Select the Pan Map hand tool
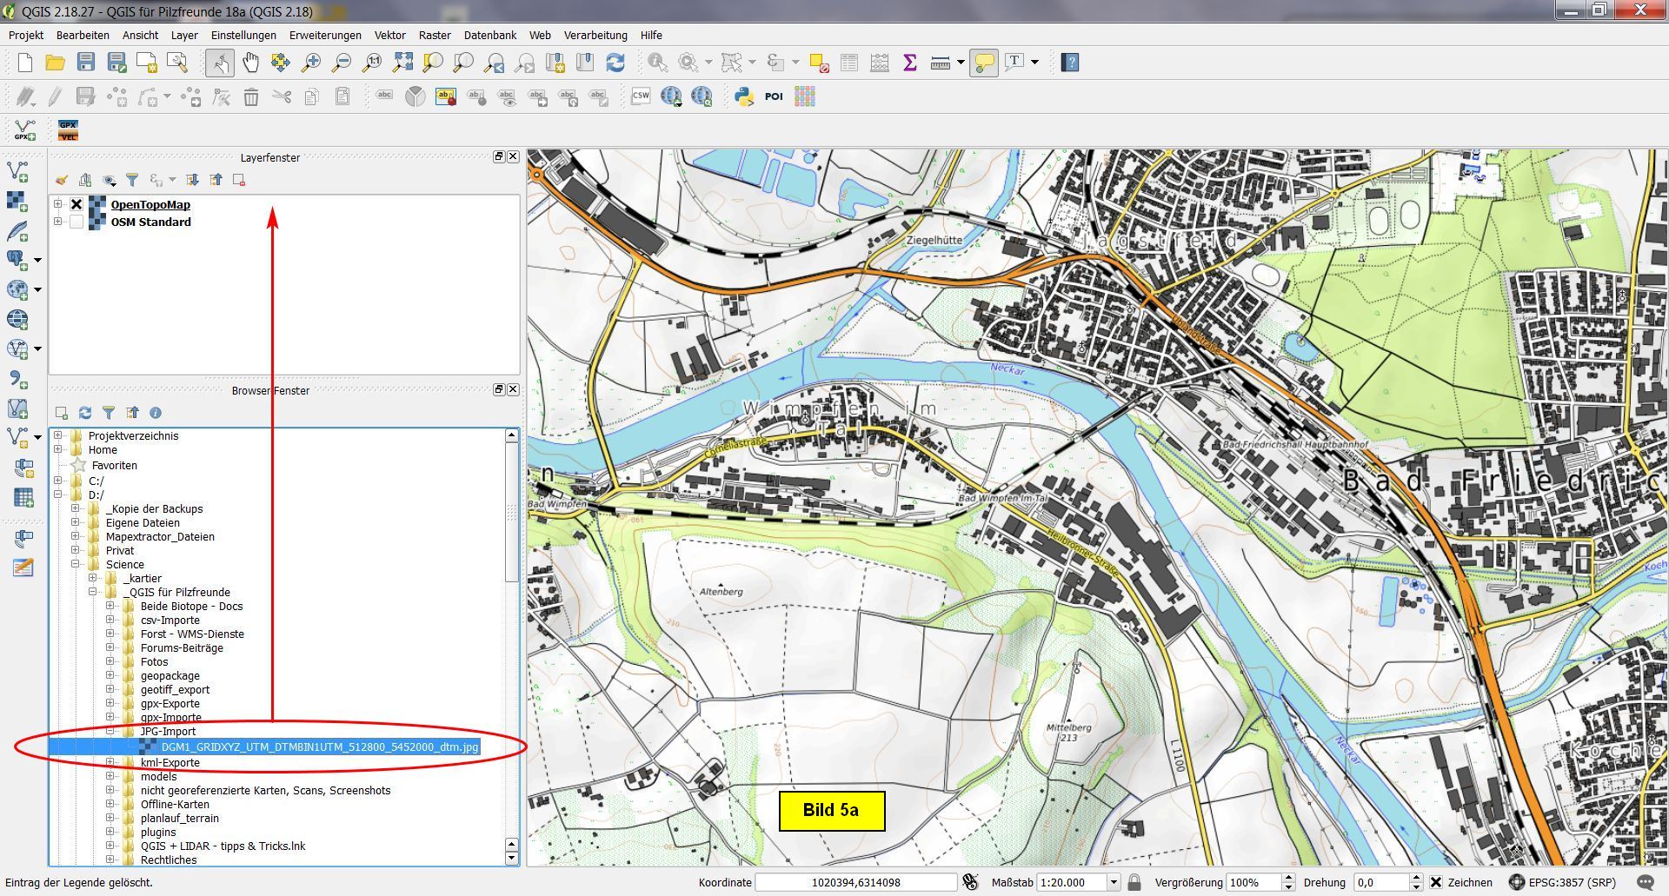 [x=250, y=63]
